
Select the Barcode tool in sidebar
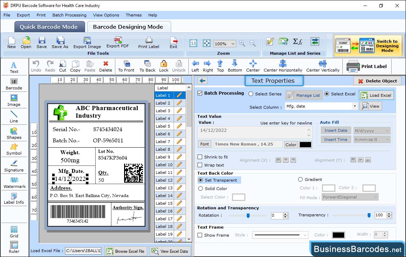pyautogui.click(x=14, y=84)
